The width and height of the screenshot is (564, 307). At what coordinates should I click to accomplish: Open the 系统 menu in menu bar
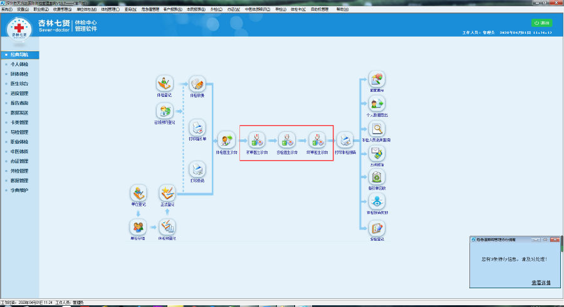pyautogui.click(x=6, y=9)
